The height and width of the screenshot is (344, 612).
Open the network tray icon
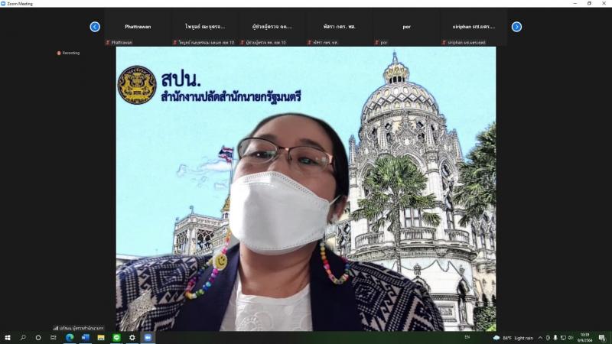563,338
